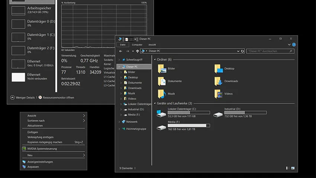Click Anzeigeeinstellungen monitor icon
The height and width of the screenshot is (178, 316).
[24, 162]
